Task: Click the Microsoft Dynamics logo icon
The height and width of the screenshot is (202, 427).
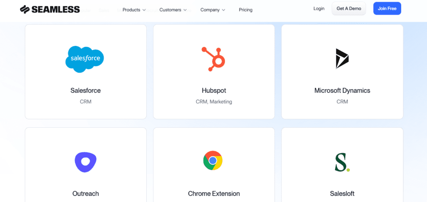Action: coord(342,58)
